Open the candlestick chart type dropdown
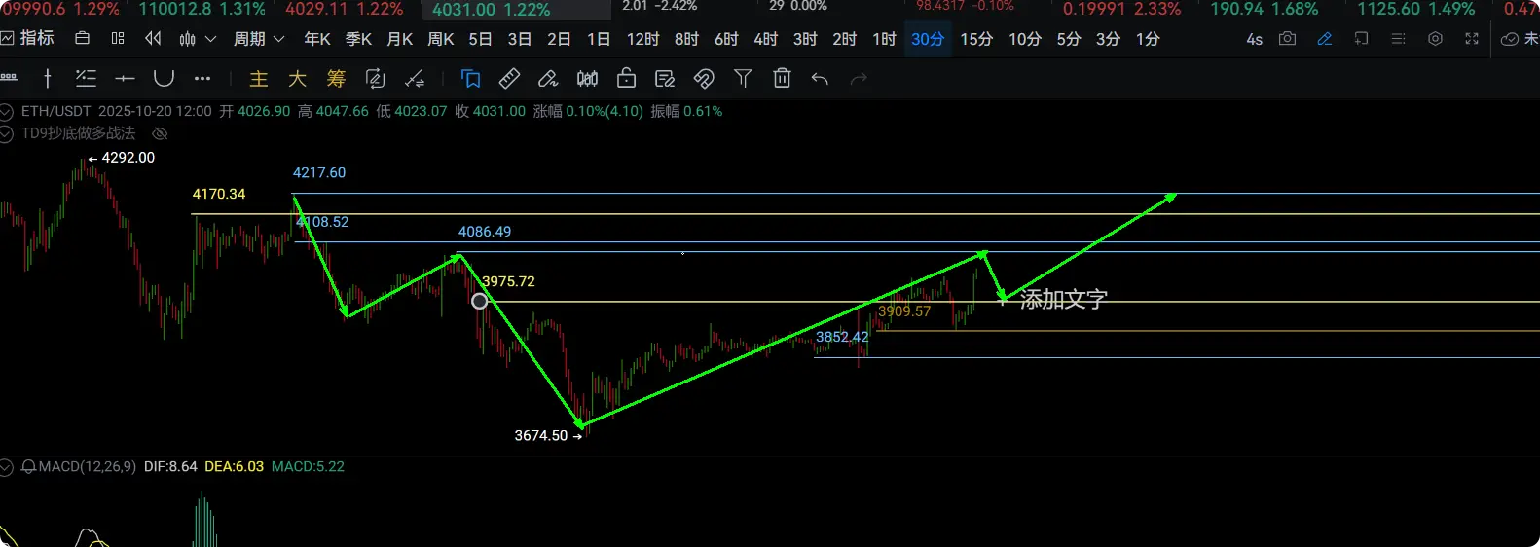 tap(198, 39)
